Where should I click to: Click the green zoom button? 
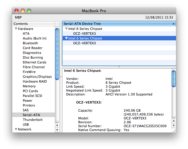point(29,11)
